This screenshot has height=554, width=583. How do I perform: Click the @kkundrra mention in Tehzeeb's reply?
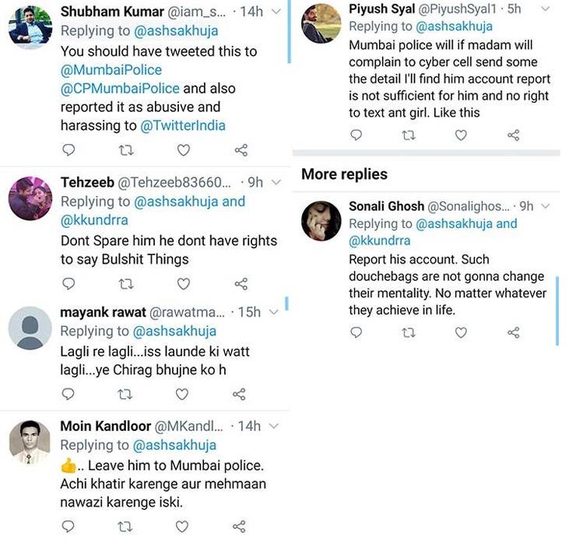(x=93, y=220)
